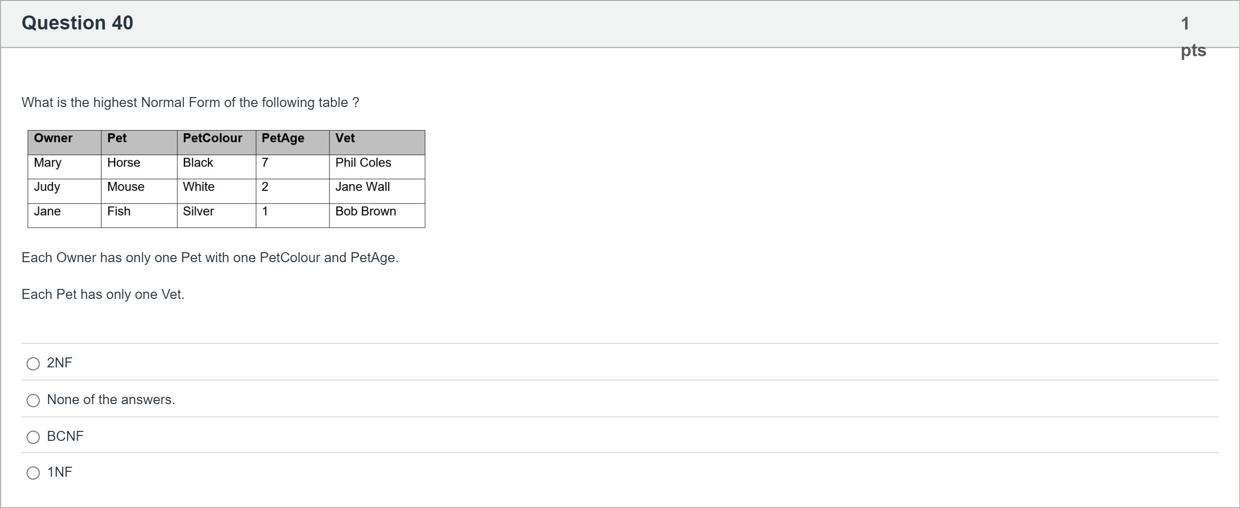Click the '1 pts' points label
The width and height of the screenshot is (1240, 508).
pyautogui.click(x=1192, y=36)
